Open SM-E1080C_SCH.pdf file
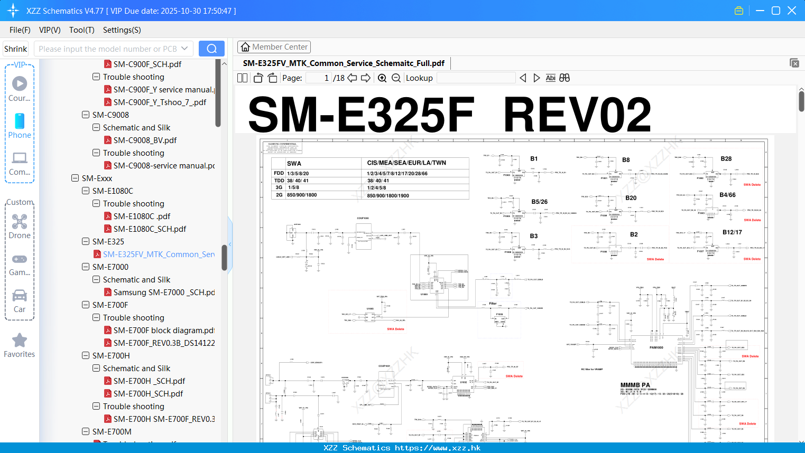Image resolution: width=805 pixels, height=453 pixels. point(150,229)
